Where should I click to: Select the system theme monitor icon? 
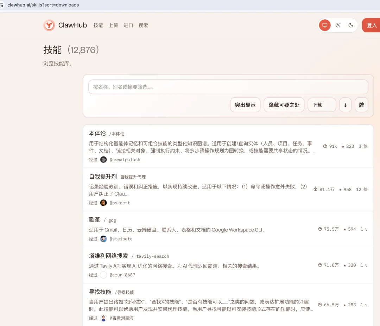tap(325, 25)
